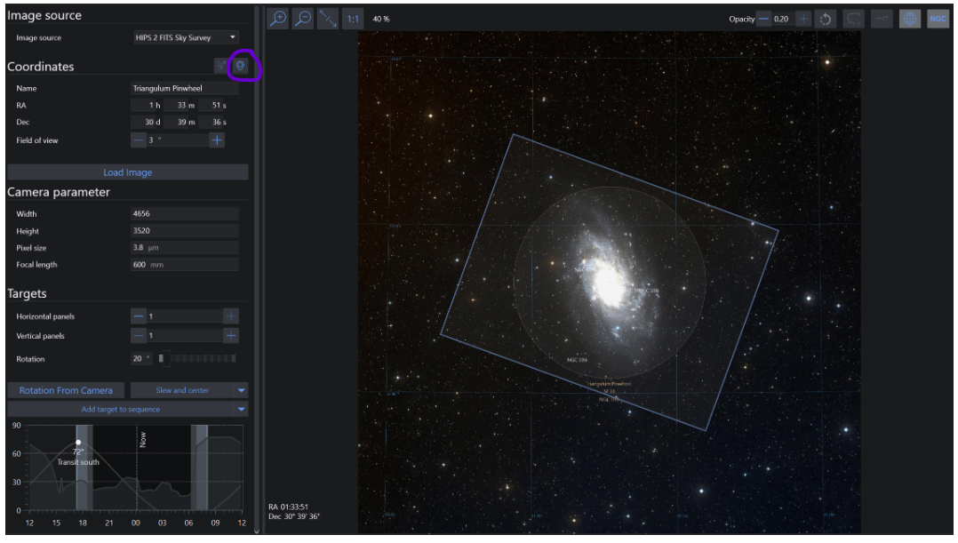The width and height of the screenshot is (958, 543).
Task: Adjust the Rotation slider
Action: point(196,358)
